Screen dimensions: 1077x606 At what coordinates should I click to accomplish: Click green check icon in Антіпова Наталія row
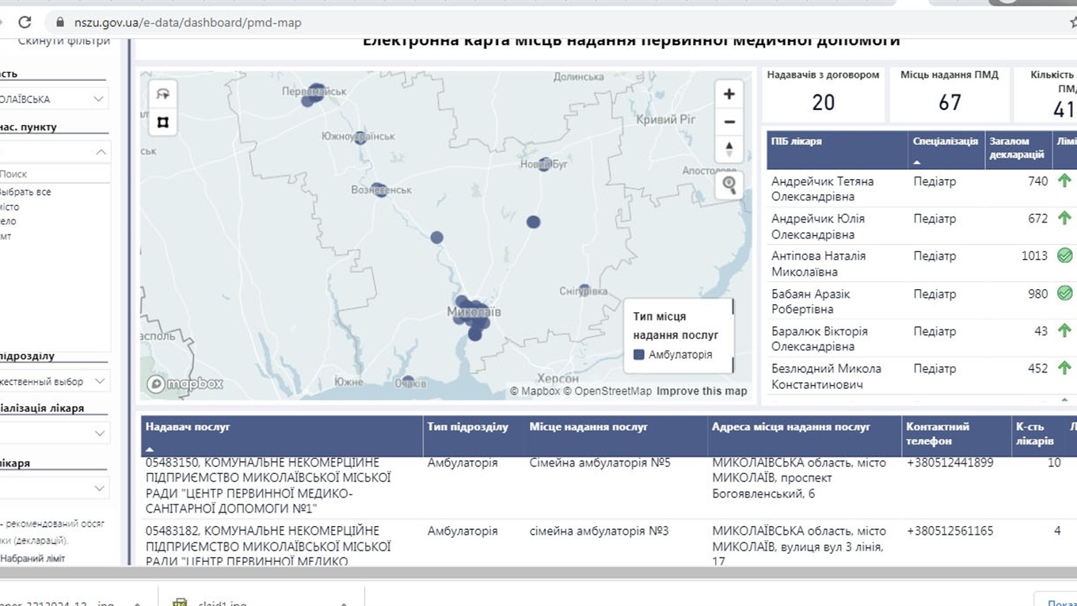click(1064, 255)
